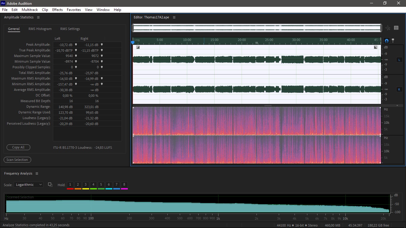Jump to left Minimum Sample Value marker
This screenshot has width=406, height=228.
pyautogui.click(x=76, y=61)
